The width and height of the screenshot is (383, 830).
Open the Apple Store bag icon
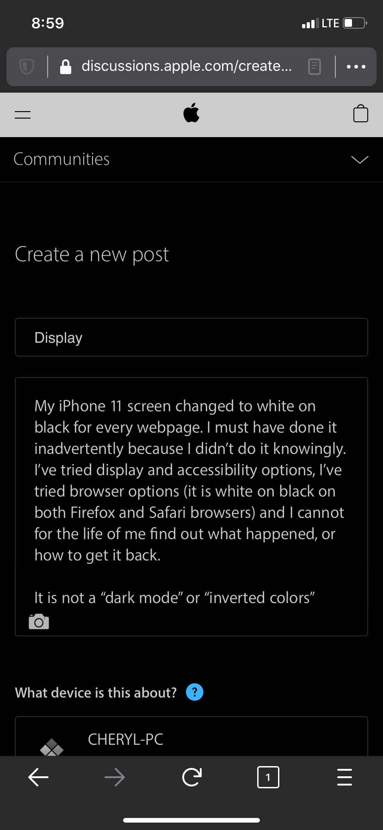tap(360, 113)
